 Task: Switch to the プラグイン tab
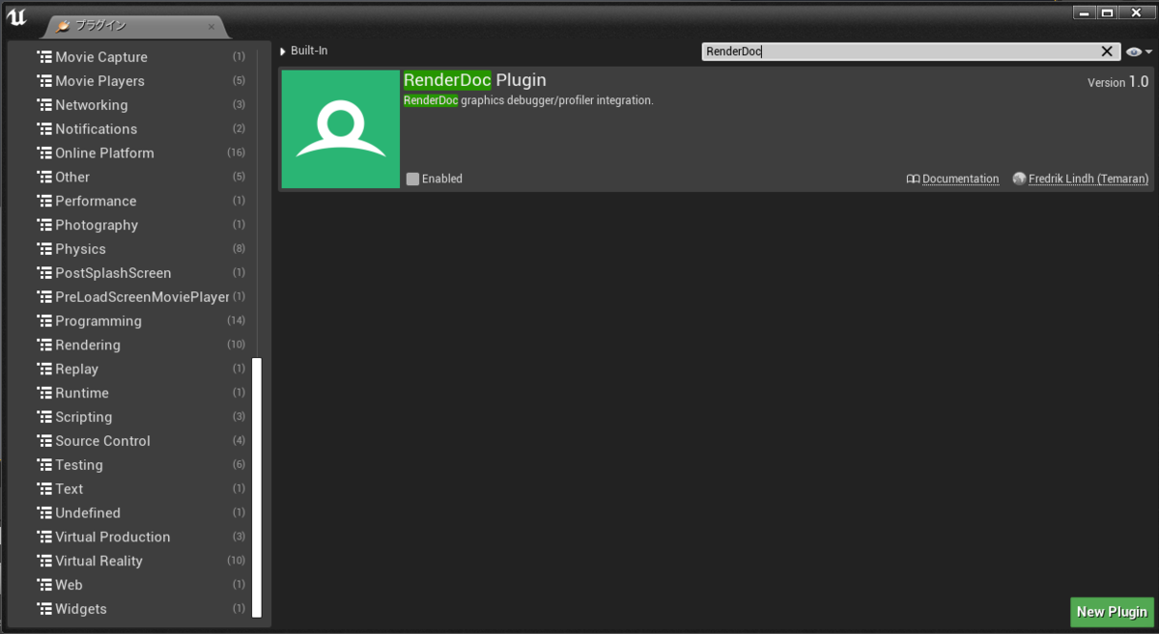point(135,26)
